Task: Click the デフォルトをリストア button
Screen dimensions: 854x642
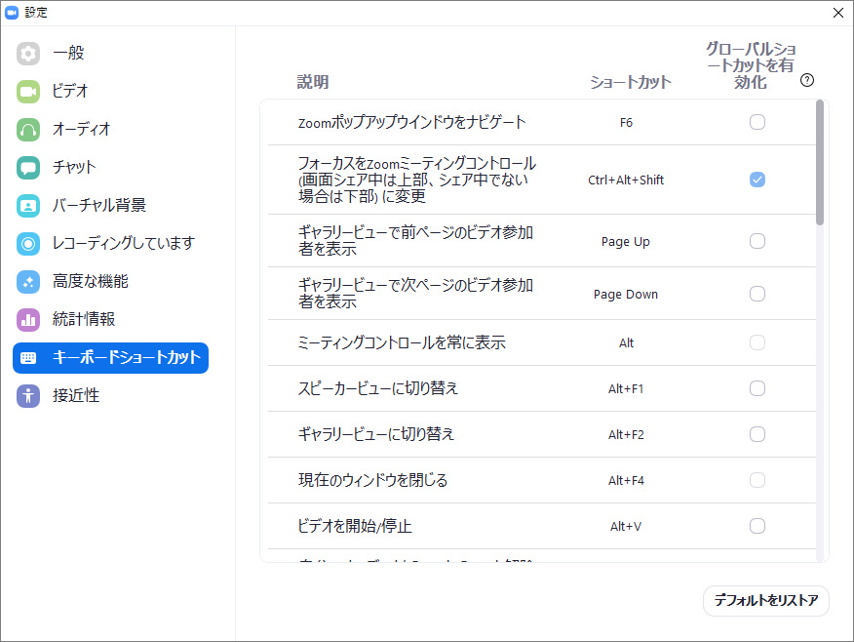Action: [765, 601]
